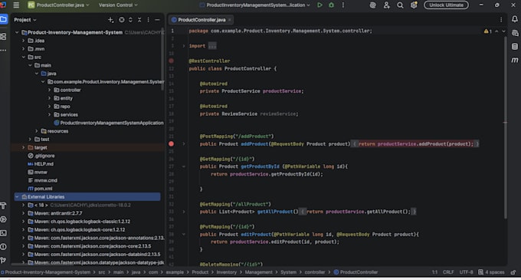Run the application with the green play icon

tap(319, 5)
